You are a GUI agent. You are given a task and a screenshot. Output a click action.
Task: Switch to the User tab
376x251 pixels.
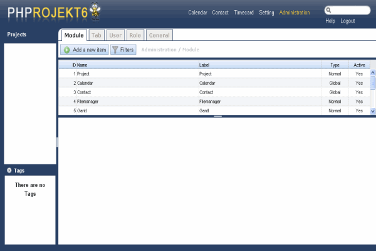pos(115,35)
